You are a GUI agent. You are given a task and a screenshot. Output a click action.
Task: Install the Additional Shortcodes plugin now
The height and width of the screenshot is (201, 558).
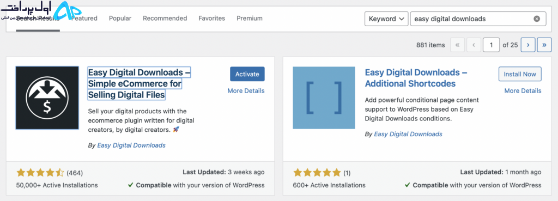pos(519,74)
